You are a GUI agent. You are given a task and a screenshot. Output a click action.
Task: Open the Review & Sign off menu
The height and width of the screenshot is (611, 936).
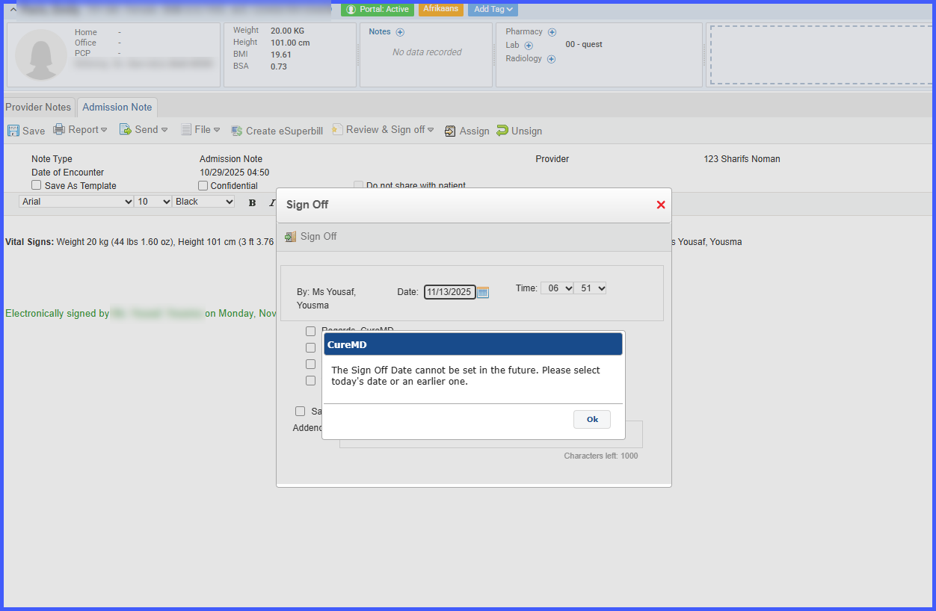point(383,130)
